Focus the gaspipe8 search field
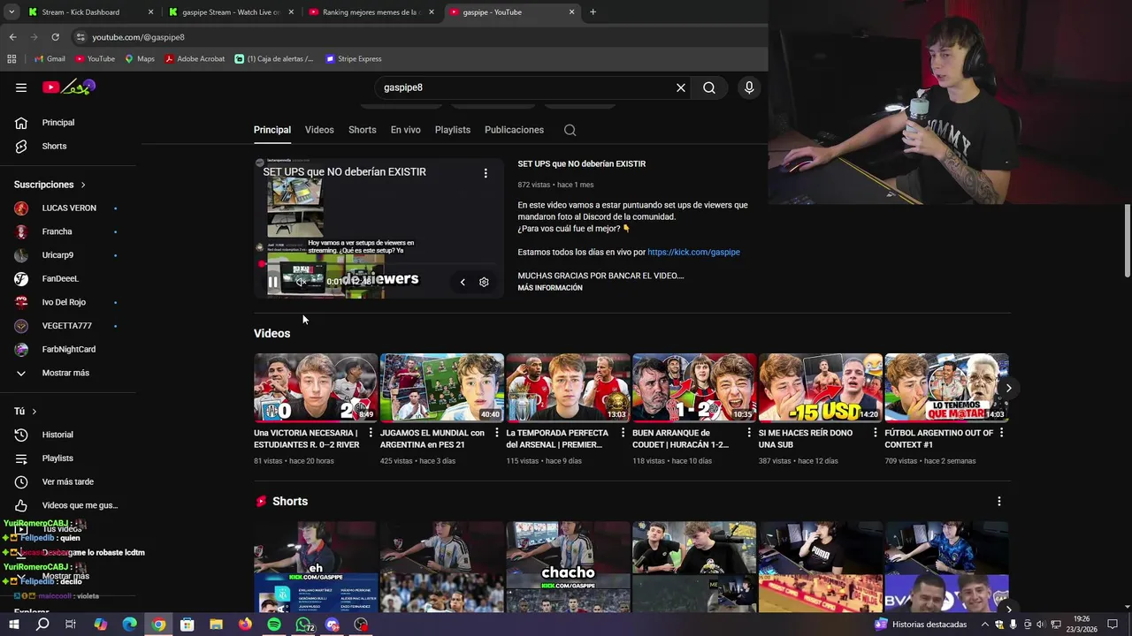 point(525,87)
